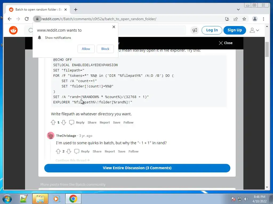Click TheChriskage avatar image
Viewport: 273px width, 204px height.
(51, 135)
